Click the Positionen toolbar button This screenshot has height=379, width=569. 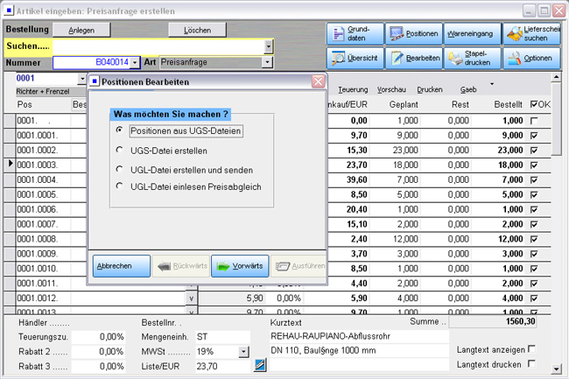pos(413,34)
